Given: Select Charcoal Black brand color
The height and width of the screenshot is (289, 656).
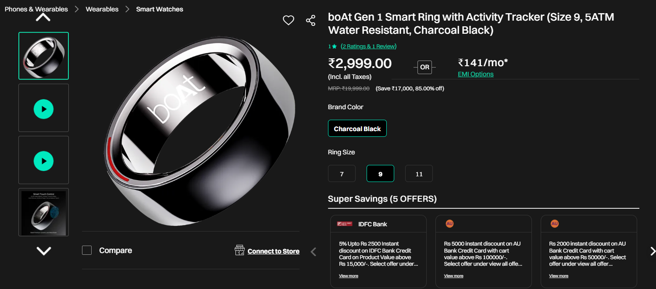Looking at the screenshot, I should point(357,128).
